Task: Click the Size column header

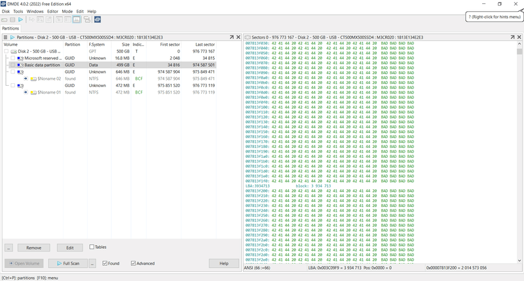Action: 121,45
